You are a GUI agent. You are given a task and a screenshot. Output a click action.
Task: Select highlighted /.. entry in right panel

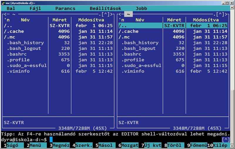[173, 25]
